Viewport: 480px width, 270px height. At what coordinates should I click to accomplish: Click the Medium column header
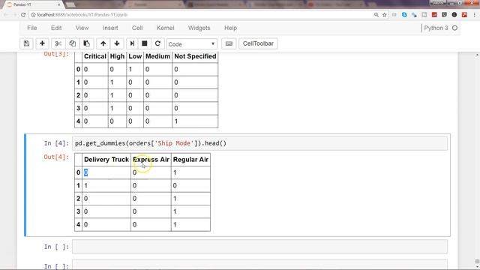157,56
